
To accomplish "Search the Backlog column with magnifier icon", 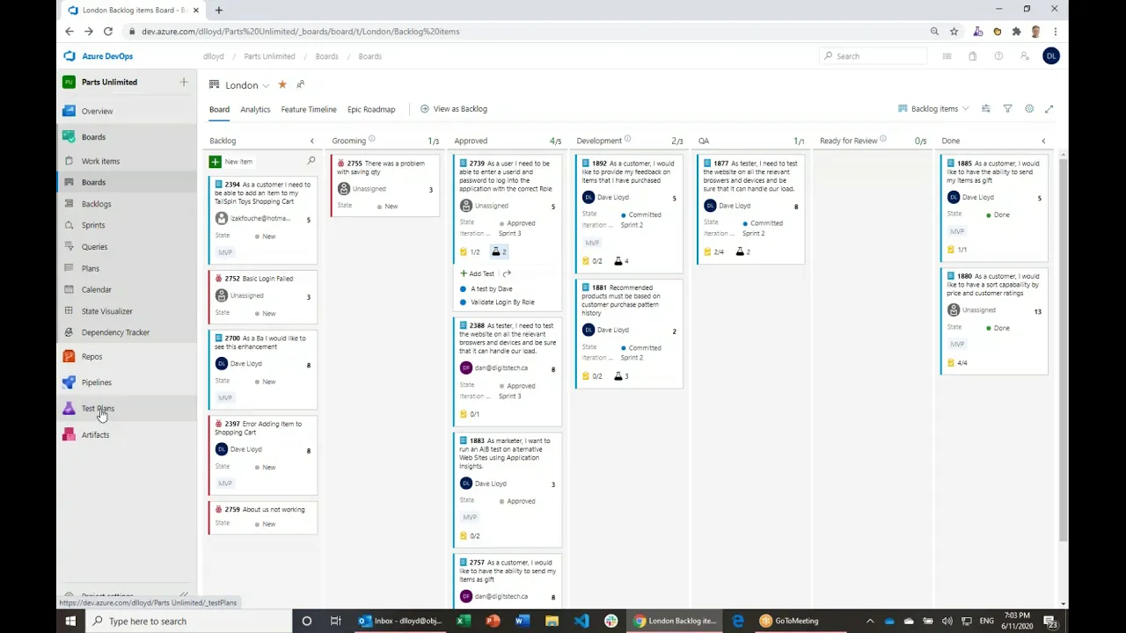I will [x=311, y=161].
